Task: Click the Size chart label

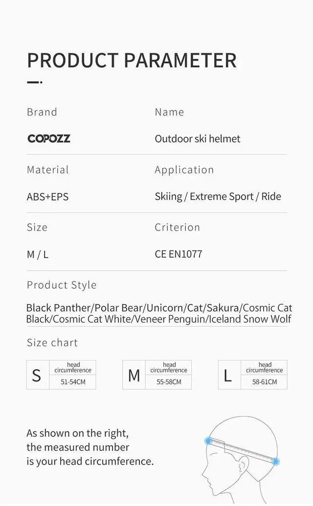Action: coord(52,343)
